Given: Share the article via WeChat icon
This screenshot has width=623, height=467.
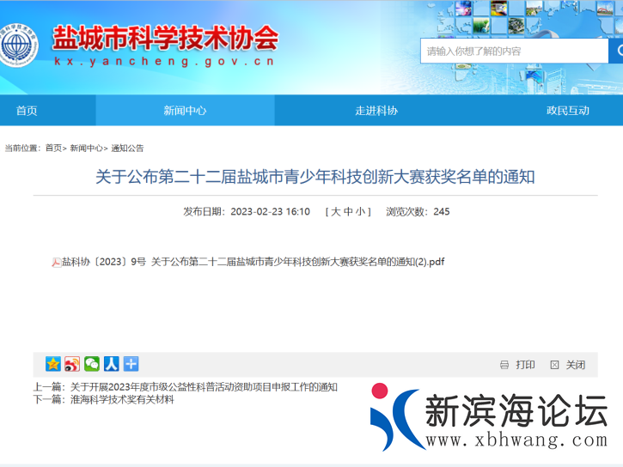Looking at the screenshot, I should [x=92, y=364].
